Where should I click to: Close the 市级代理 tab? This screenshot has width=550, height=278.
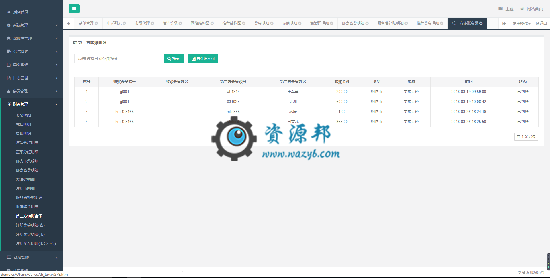(152, 23)
